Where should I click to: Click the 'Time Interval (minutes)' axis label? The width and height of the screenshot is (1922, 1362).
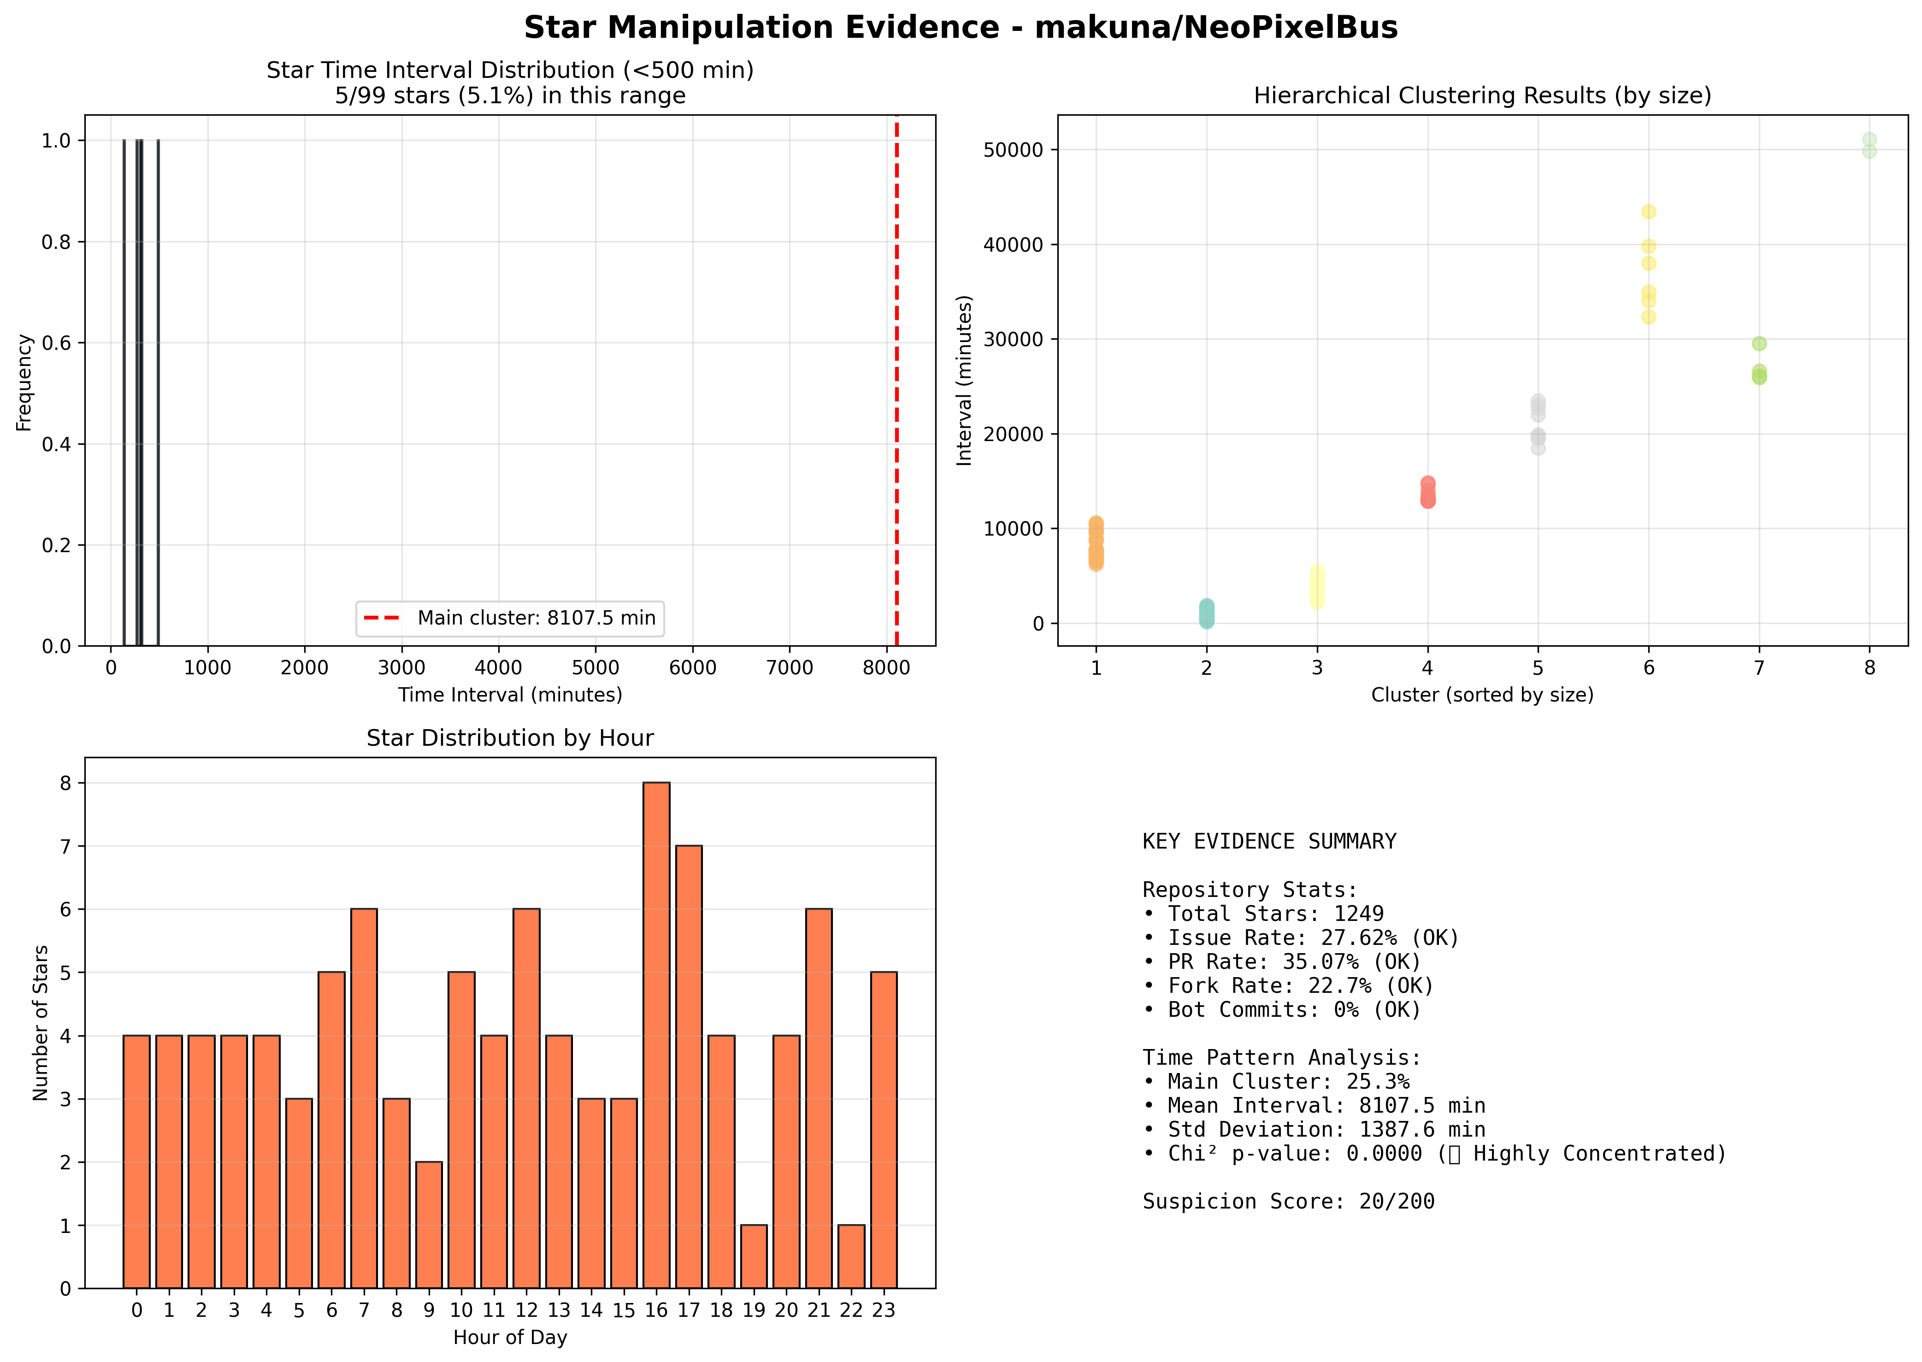pyautogui.click(x=510, y=695)
